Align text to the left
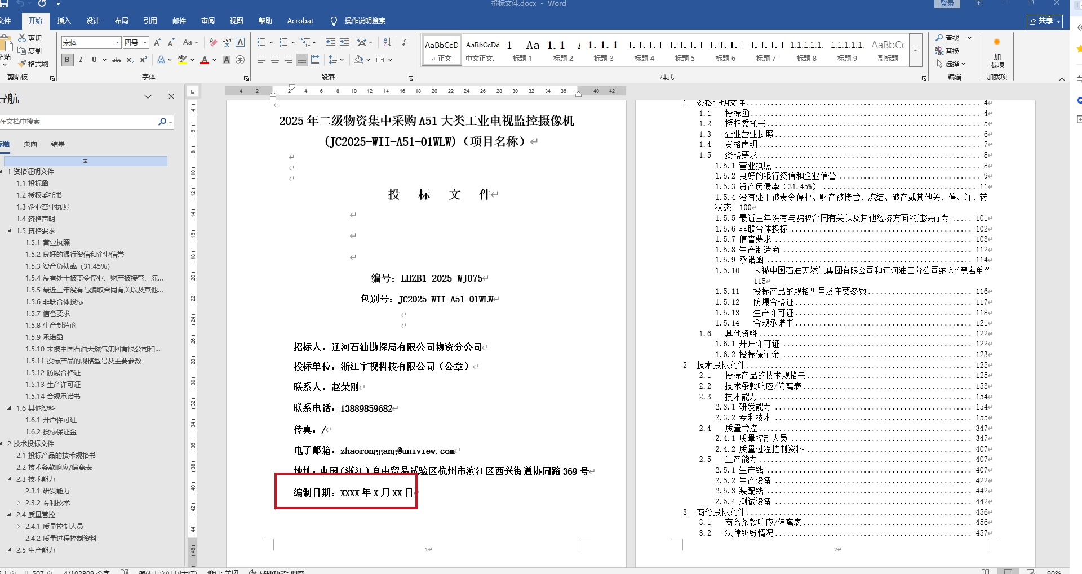This screenshot has width=1082, height=574. [261, 60]
